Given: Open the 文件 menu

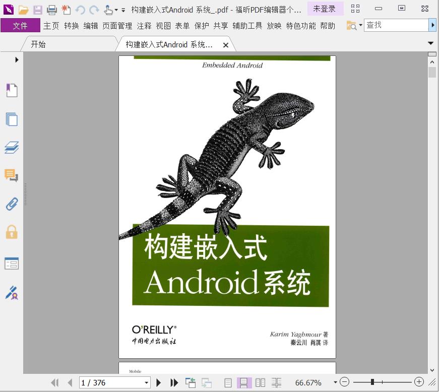Looking at the screenshot, I should [x=20, y=26].
